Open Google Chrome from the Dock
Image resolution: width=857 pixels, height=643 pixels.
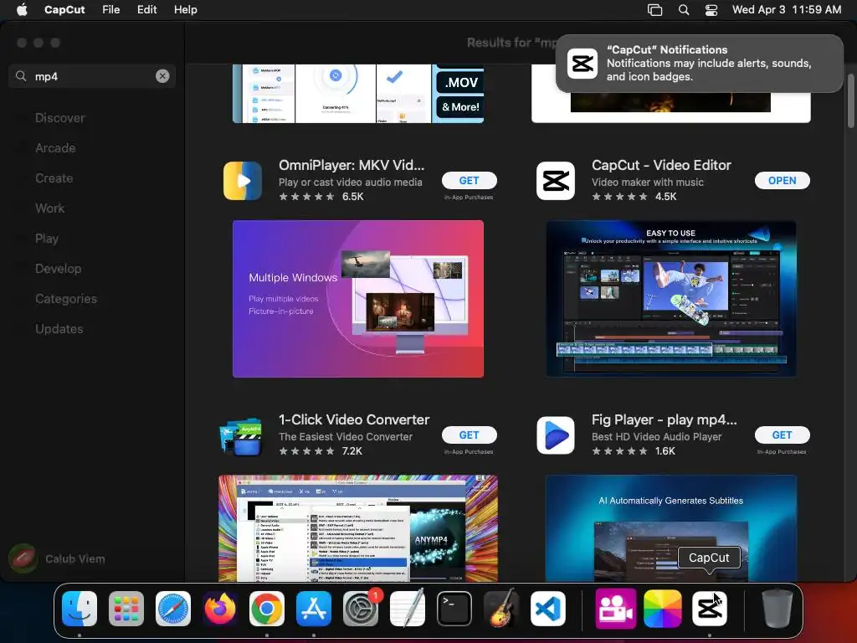coord(267,609)
